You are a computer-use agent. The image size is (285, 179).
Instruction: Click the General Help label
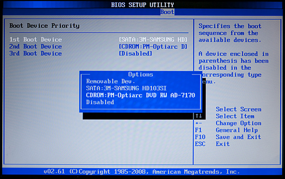(237, 130)
